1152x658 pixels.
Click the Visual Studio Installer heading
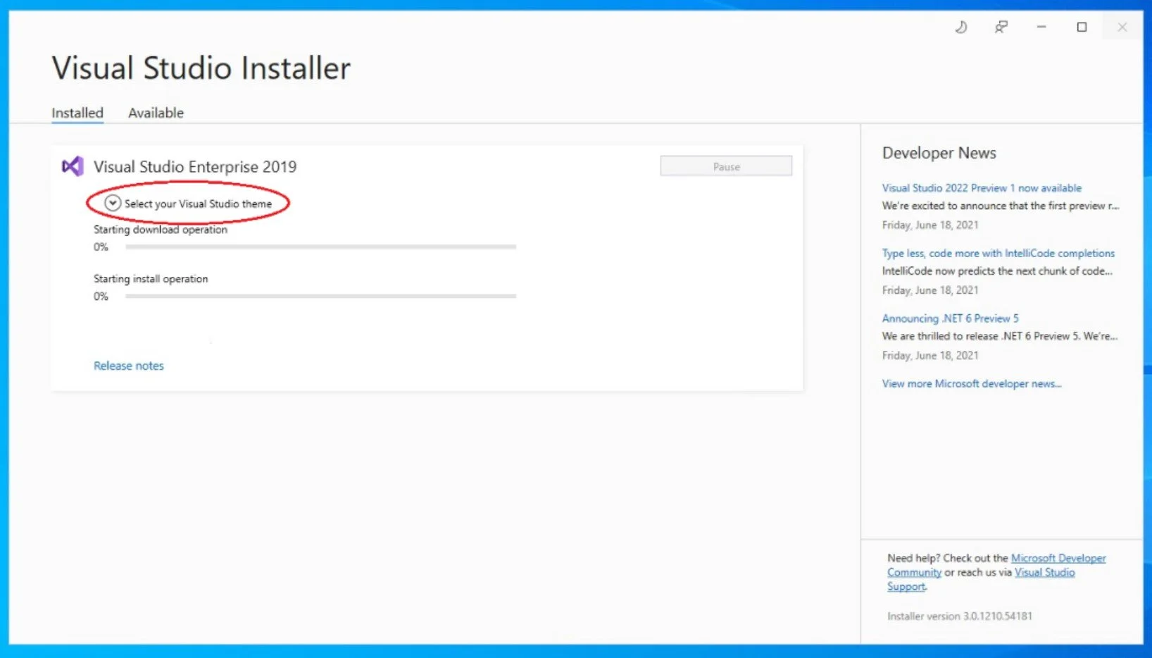[201, 68]
